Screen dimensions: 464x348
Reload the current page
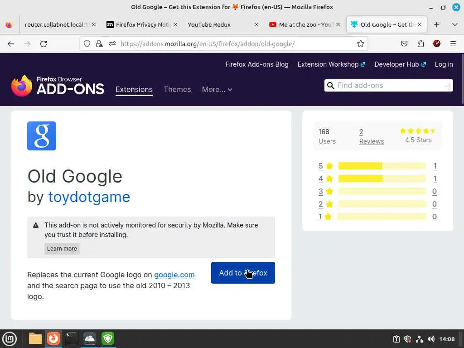pos(43,44)
